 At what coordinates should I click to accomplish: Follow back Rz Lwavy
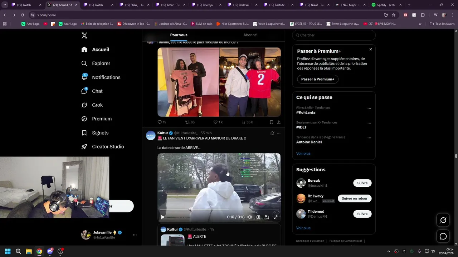(355, 198)
